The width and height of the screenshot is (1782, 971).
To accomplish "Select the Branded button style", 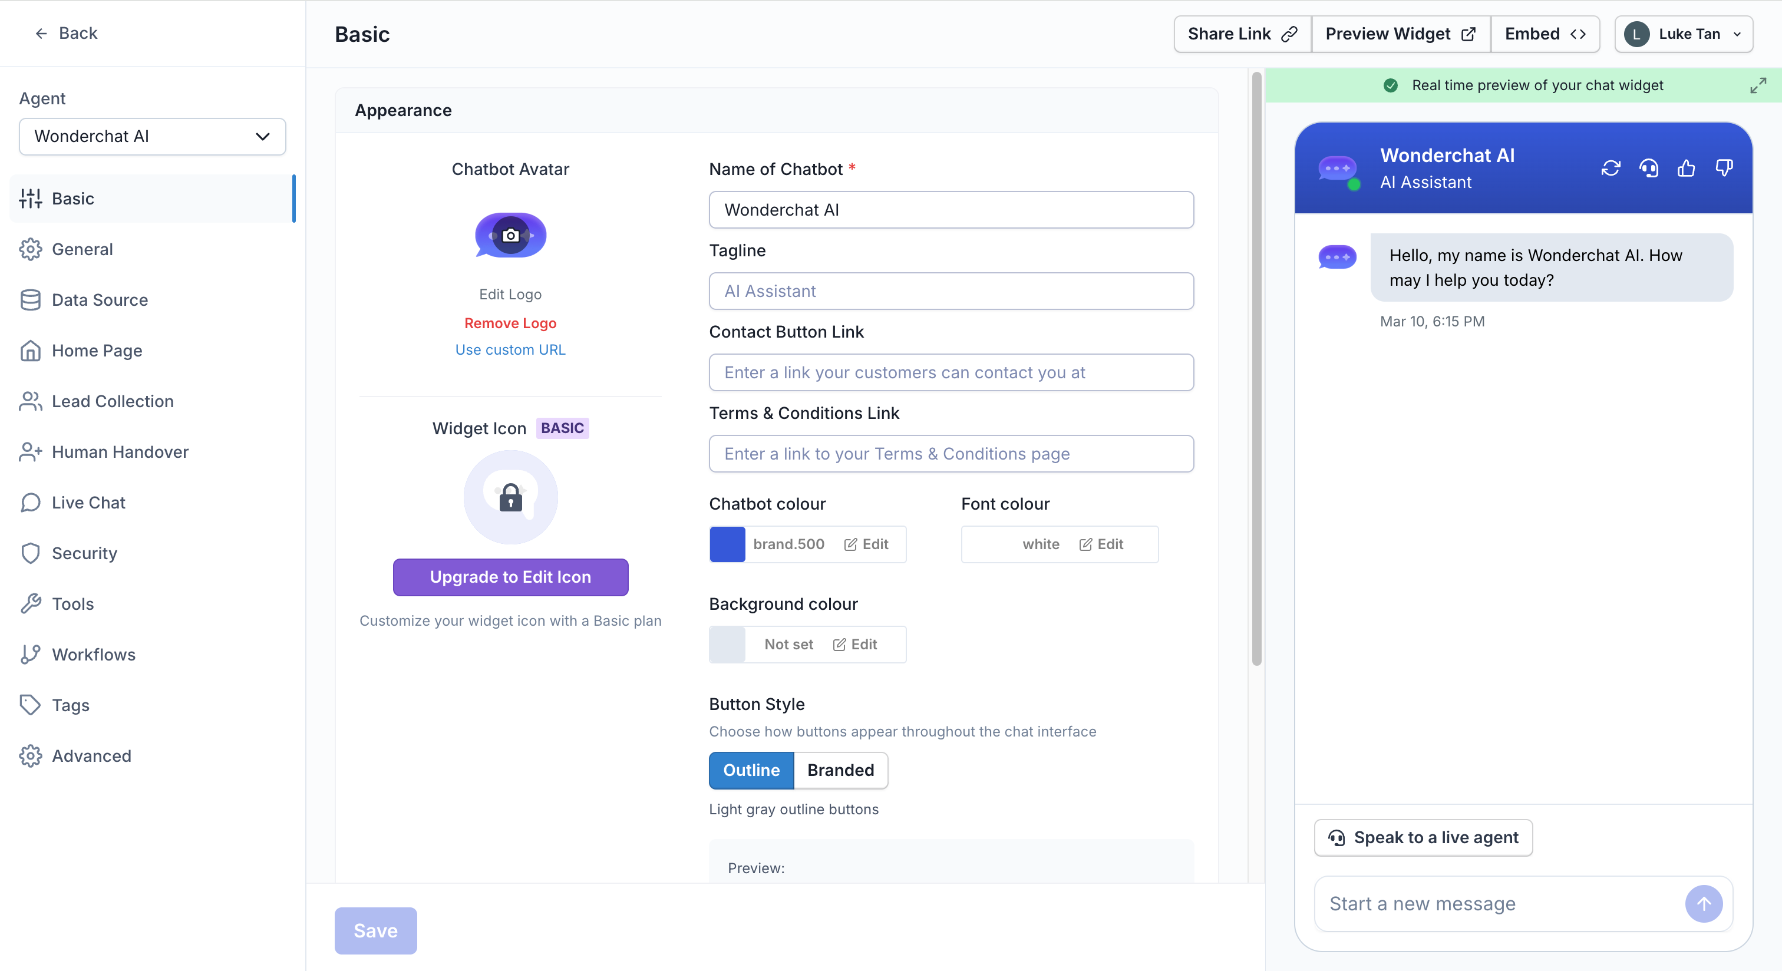I will (x=840, y=769).
